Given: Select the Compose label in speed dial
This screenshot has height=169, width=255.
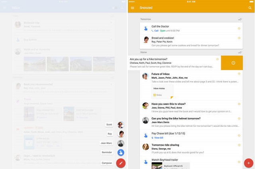Looking at the screenshot, I should pyautogui.click(x=107, y=163).
